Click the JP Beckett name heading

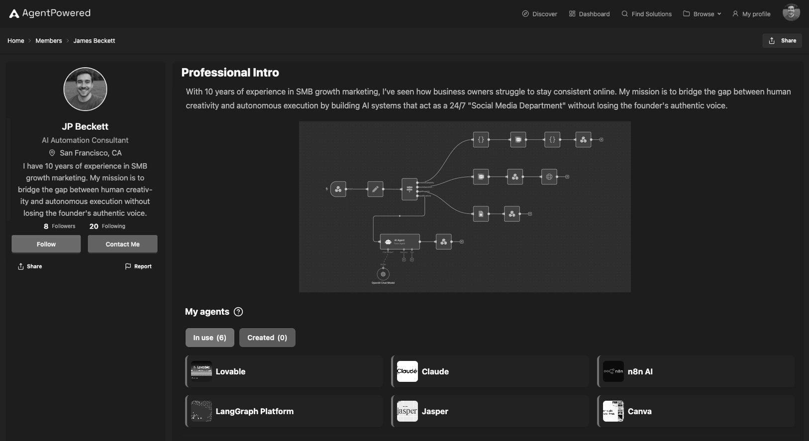coord(85,126)
